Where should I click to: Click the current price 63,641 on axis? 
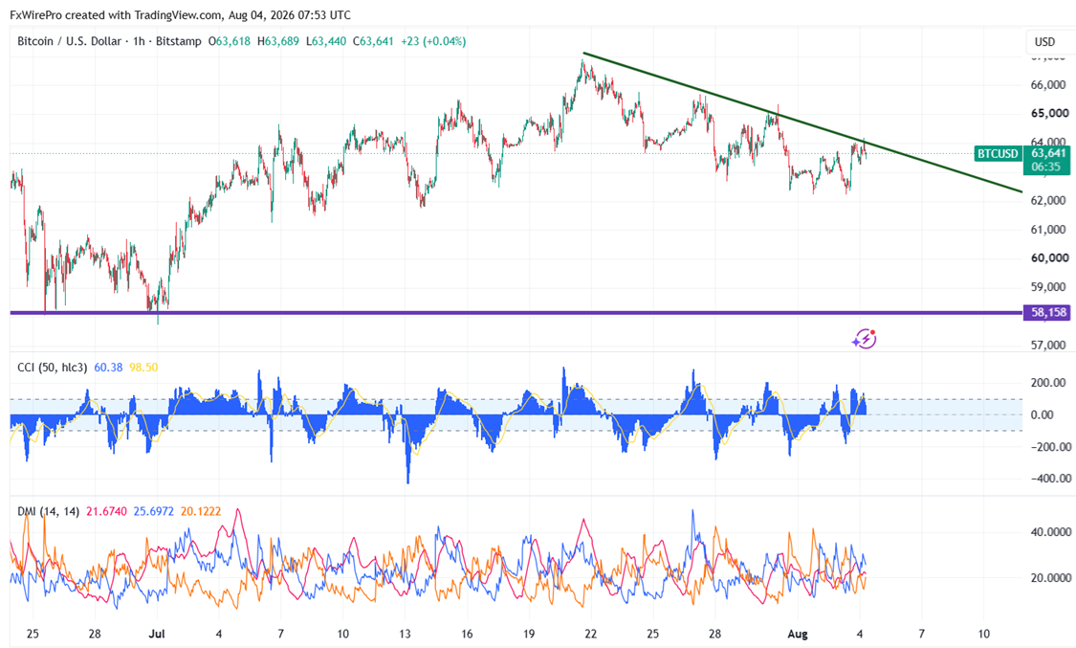coord(1048,154)
